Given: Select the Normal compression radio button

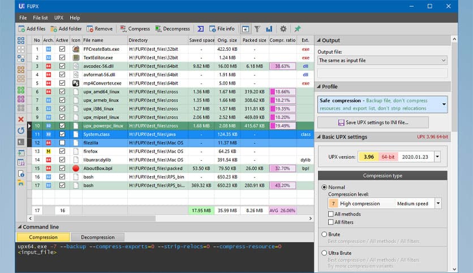Looking at the screenshot, I should [x=324, y=187].
